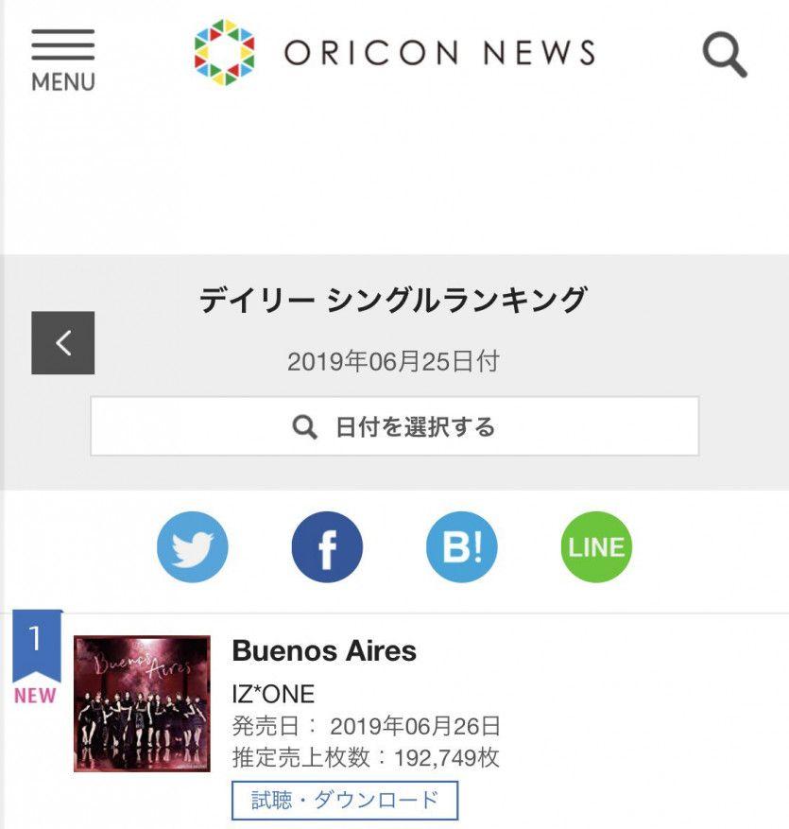789x829 pixels.
Task: Open the Buenos Aires song title
Action: (x=324, y=650)
